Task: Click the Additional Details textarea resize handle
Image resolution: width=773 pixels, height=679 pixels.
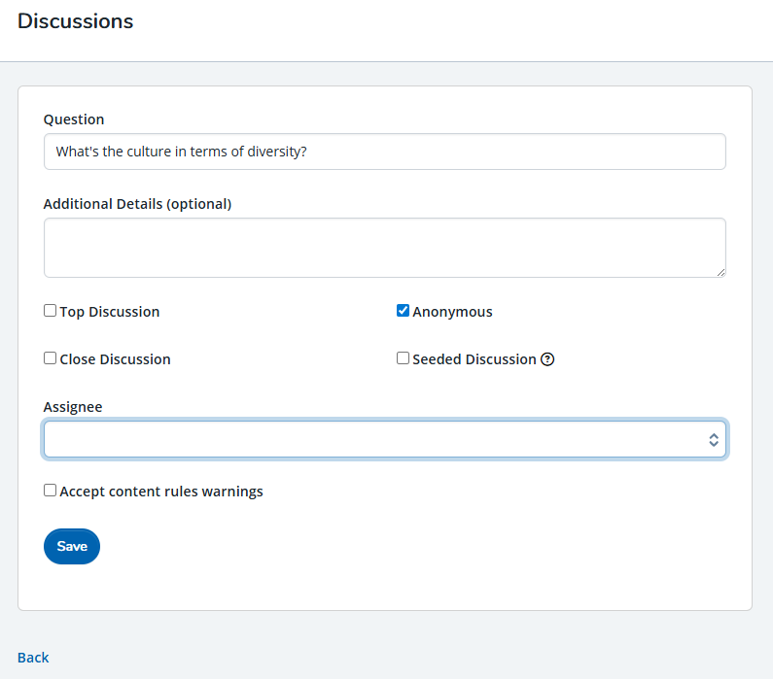Action: (x=720, y=272)
